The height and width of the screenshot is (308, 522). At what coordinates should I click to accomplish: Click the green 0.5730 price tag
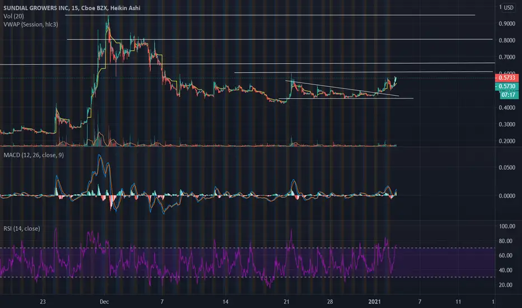pos(507,86)
